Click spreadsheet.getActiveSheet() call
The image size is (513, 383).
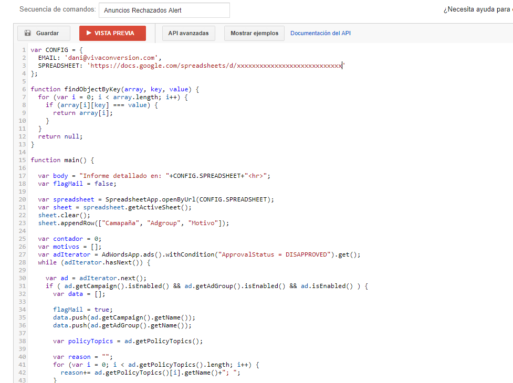click(x=138, y=207)
